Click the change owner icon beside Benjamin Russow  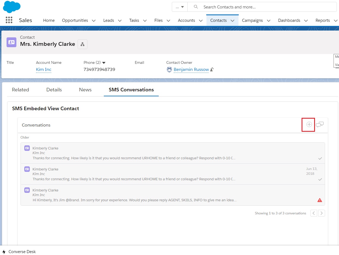pos(212,70)
